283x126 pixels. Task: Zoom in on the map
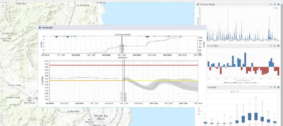pos(3,6)
